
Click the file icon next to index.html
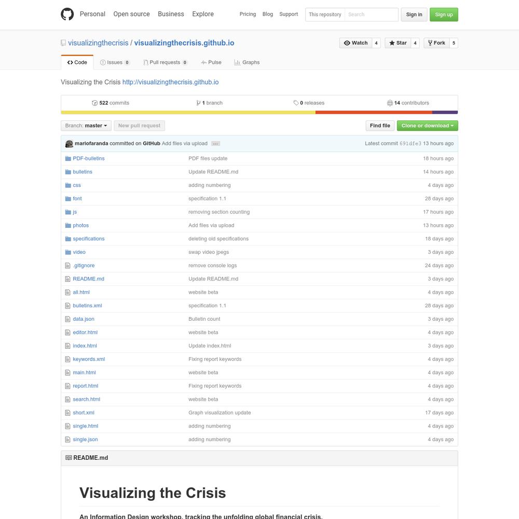pyautogui.click(x=68, y=346)
